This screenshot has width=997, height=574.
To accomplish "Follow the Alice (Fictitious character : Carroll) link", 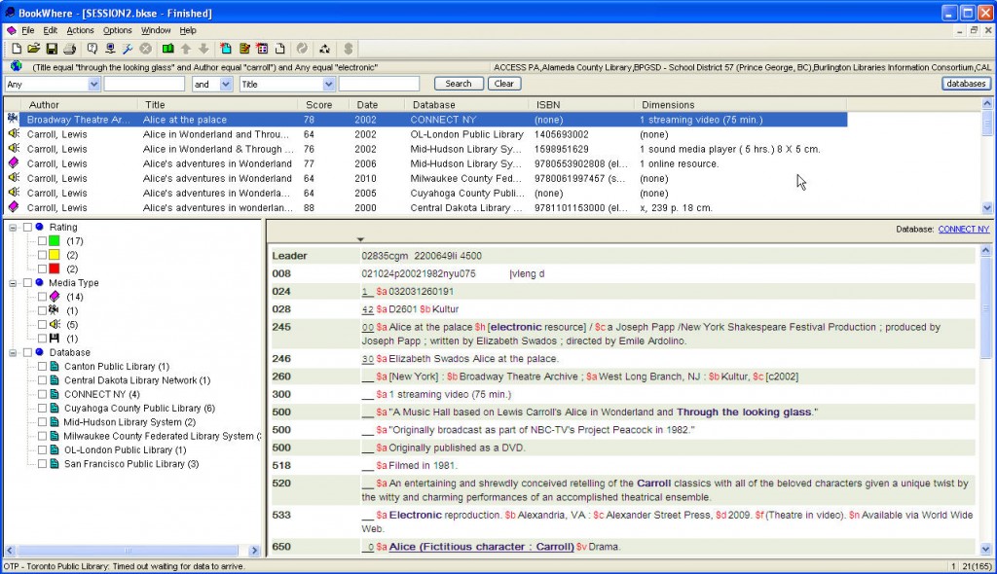I will pos(481,546).
